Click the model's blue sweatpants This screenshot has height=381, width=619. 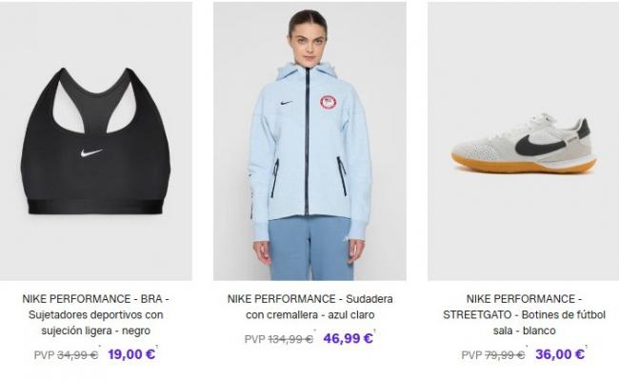coord(311,249)
